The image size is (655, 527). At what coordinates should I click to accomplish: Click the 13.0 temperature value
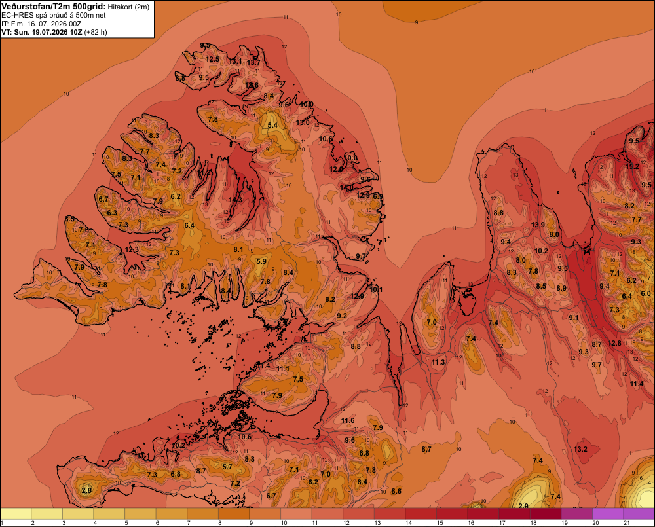point(303,122)
